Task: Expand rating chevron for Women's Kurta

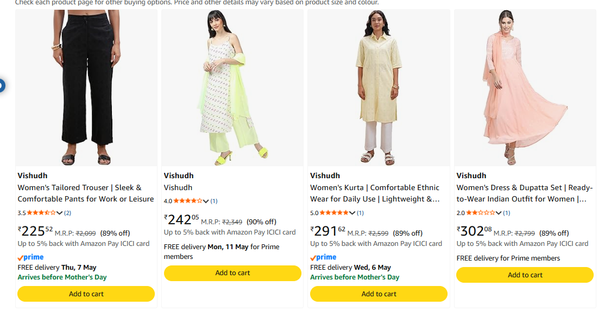Action: 352,213
